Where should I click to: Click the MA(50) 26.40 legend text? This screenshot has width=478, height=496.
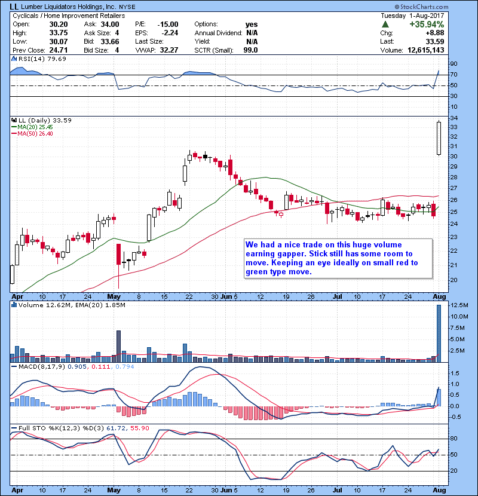(x=35, y=134)
